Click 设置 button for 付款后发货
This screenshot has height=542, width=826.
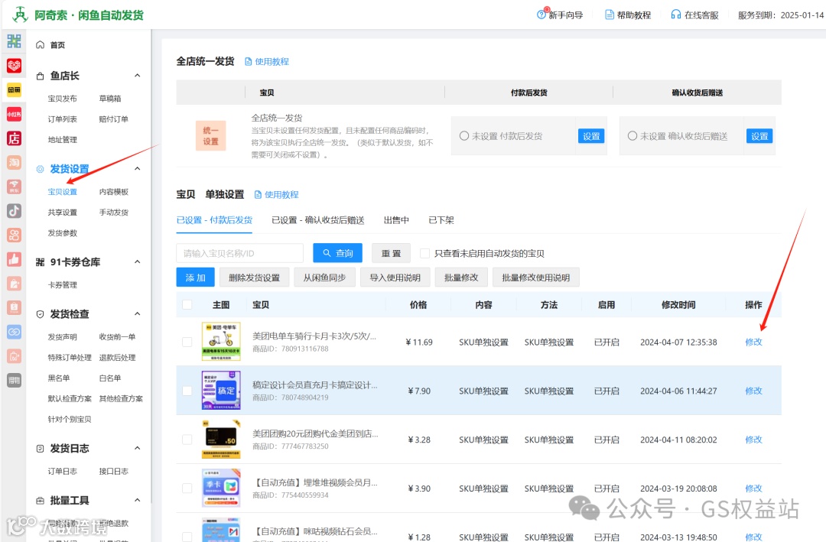591,136
